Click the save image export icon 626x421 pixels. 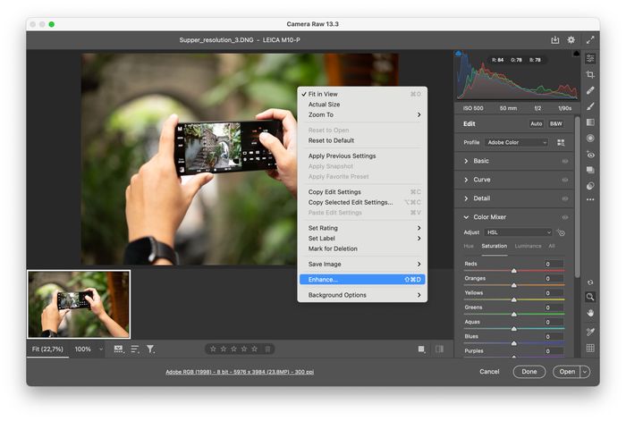(x=555, y=40)
